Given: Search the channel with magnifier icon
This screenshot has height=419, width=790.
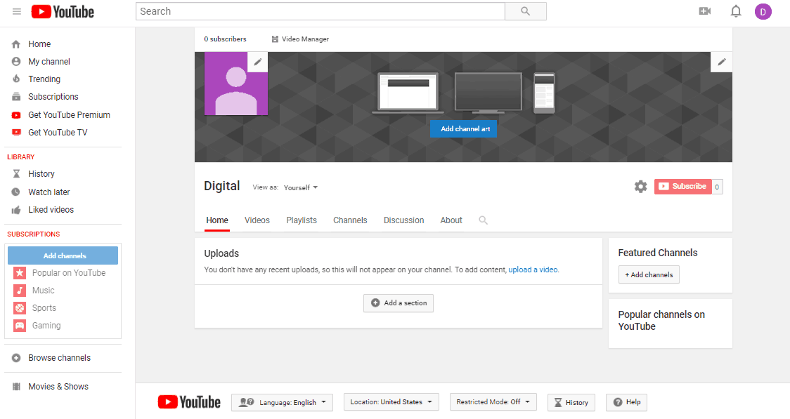Looking at the screenshot, I should click(483, 220).
